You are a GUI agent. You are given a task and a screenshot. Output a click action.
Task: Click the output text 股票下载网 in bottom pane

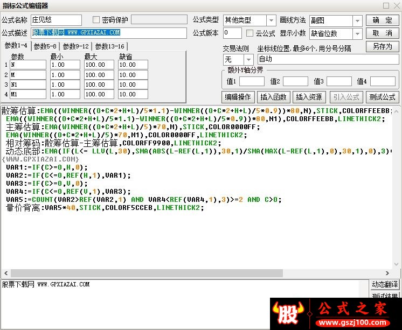point(18,284)
